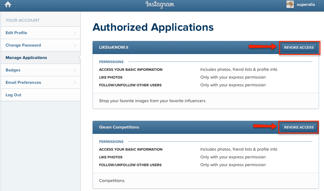Click the YOUR ACCOUNT sidebar header
Image resolution: width=324 pixels, height=191 pixels.
tap(23, 20)
